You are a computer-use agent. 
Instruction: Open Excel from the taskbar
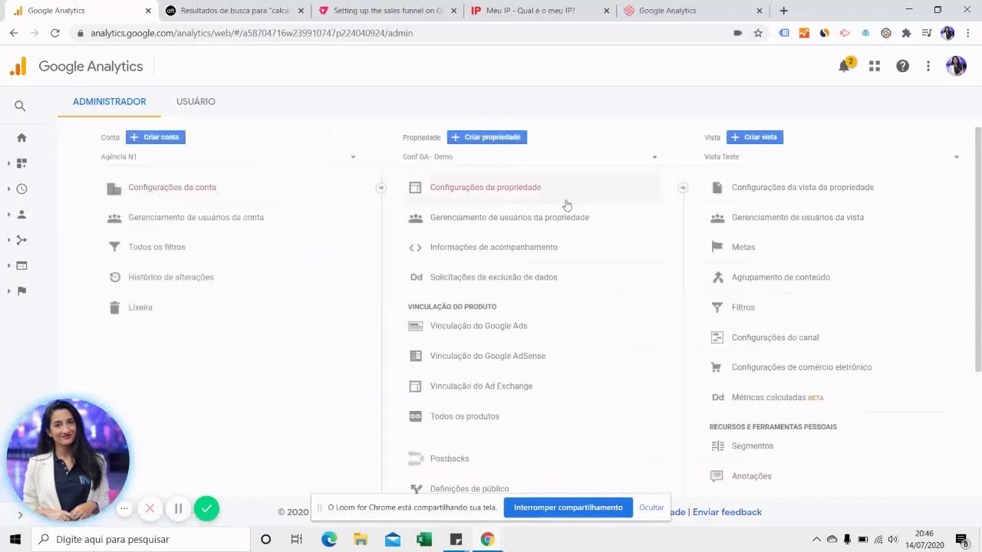(x=424, y=540)
